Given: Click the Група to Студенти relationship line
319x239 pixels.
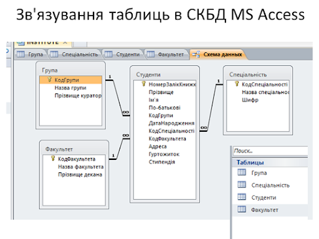Looking at the screenshot, I should (118, 98).
